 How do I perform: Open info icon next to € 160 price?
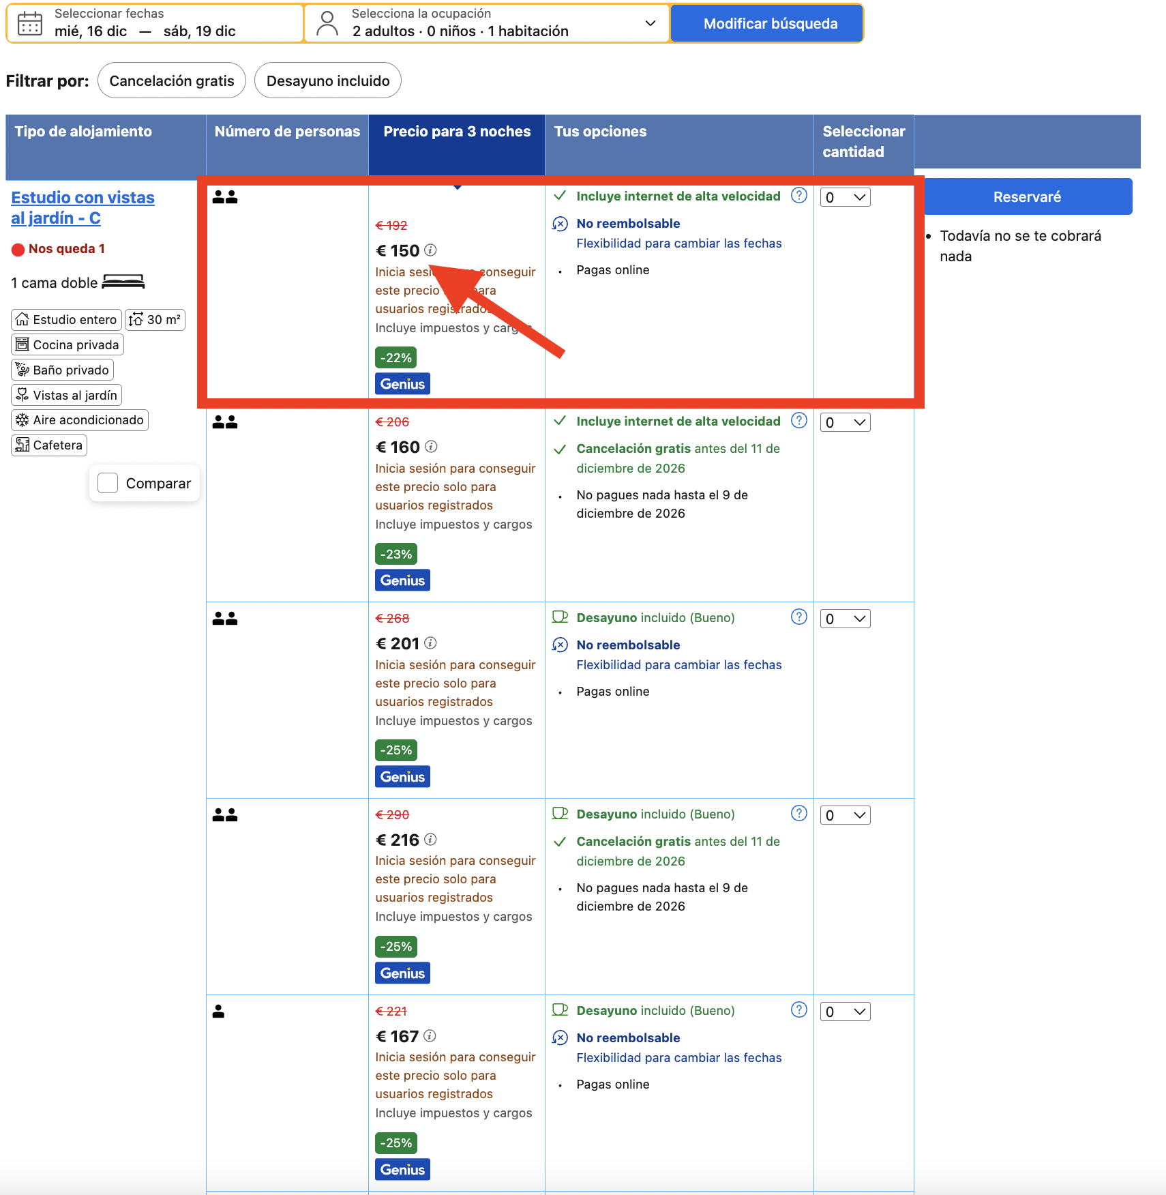tap(431, 447)
